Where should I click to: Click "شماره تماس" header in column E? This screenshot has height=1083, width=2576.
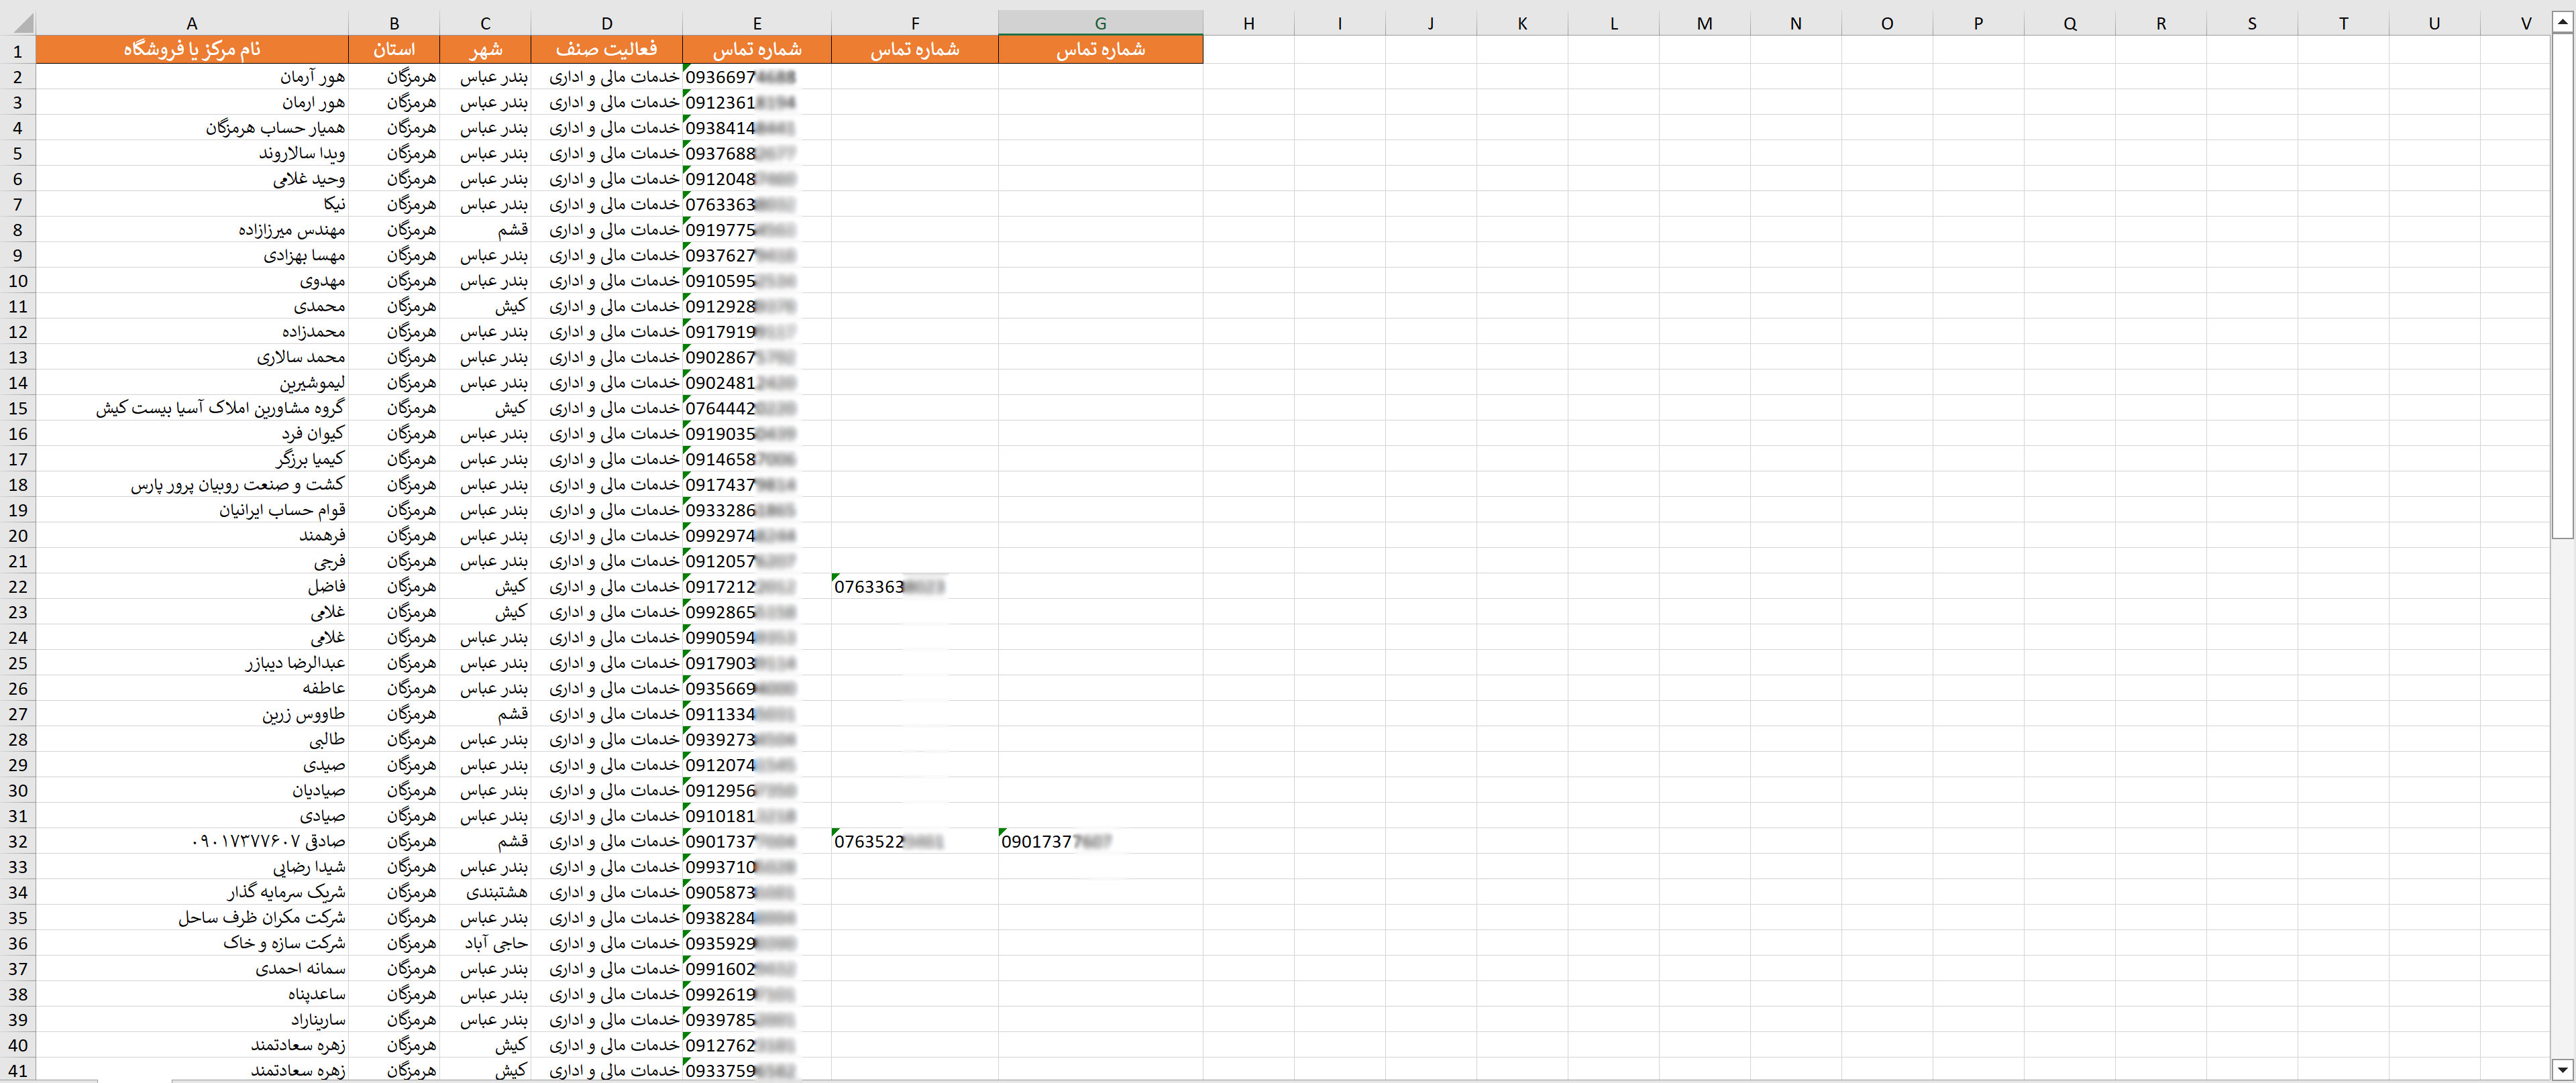757,50
